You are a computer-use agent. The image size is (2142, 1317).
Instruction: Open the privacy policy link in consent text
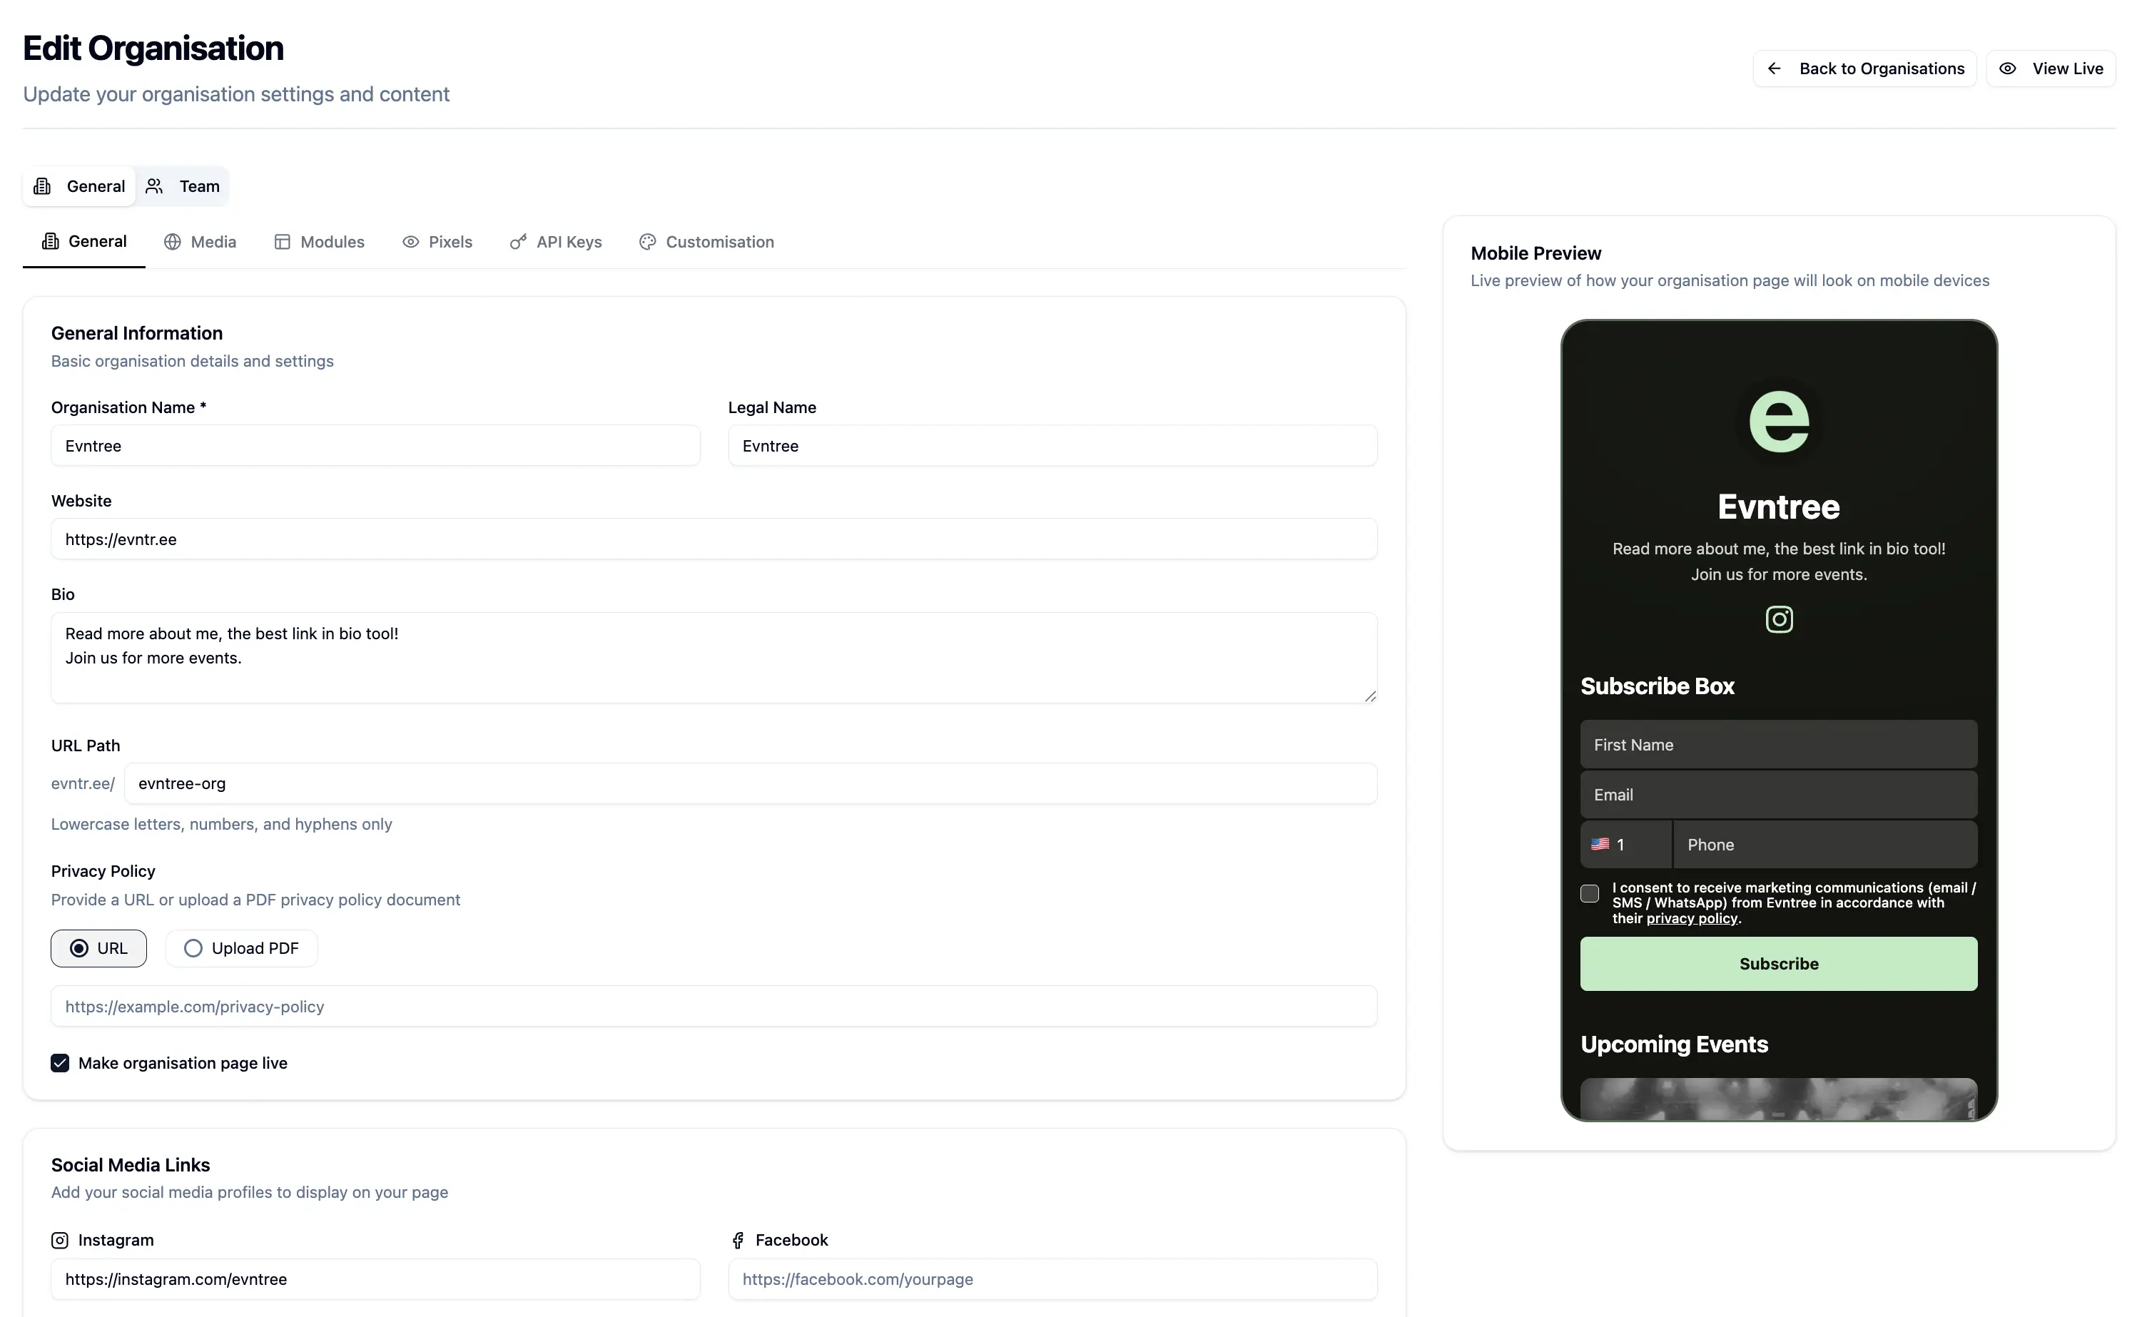pyautogui.click(x=1691, y=917)
